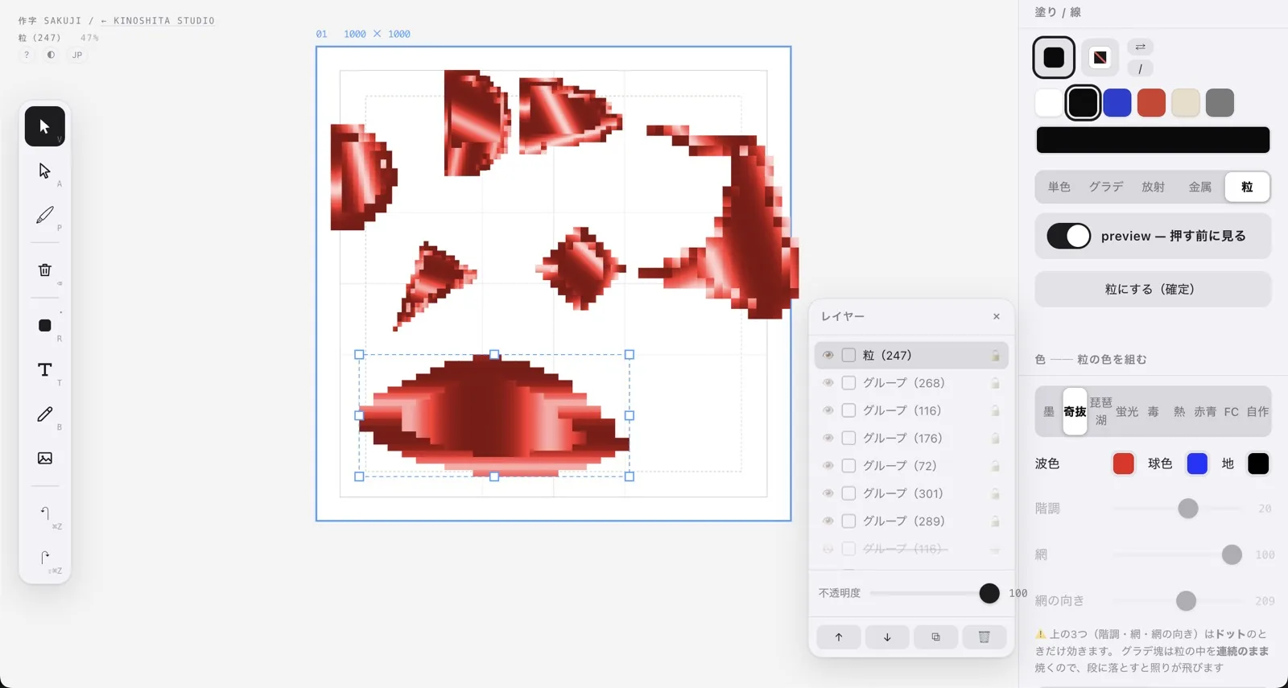This screenshot has width=1288, height=688.
Task: Select the Text tool
Action: [x=44, y=369]
